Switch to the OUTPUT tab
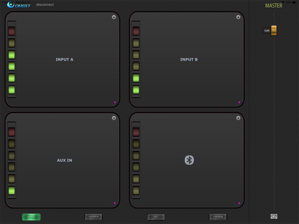This screenshot has width=299, height=224. 93,217
